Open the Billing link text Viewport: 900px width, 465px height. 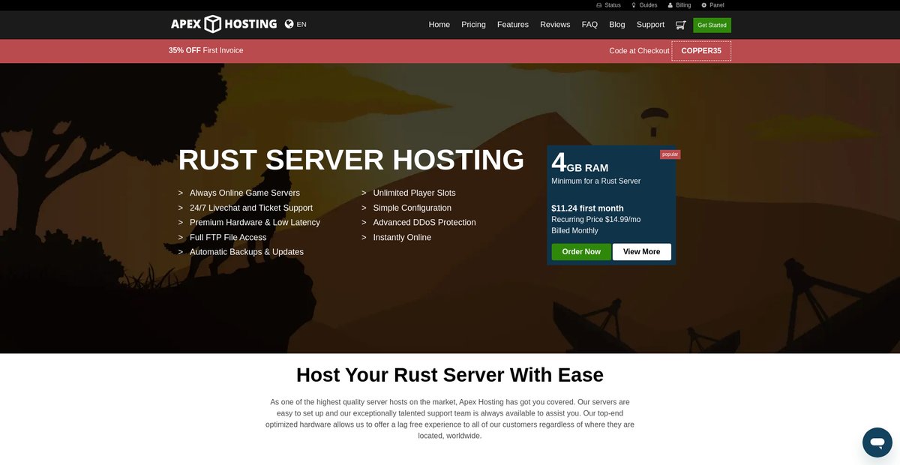683,5
